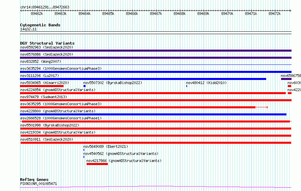Click the 89472k ruler tick label
This screenshot has width=301, height=191.
point(275,13)
